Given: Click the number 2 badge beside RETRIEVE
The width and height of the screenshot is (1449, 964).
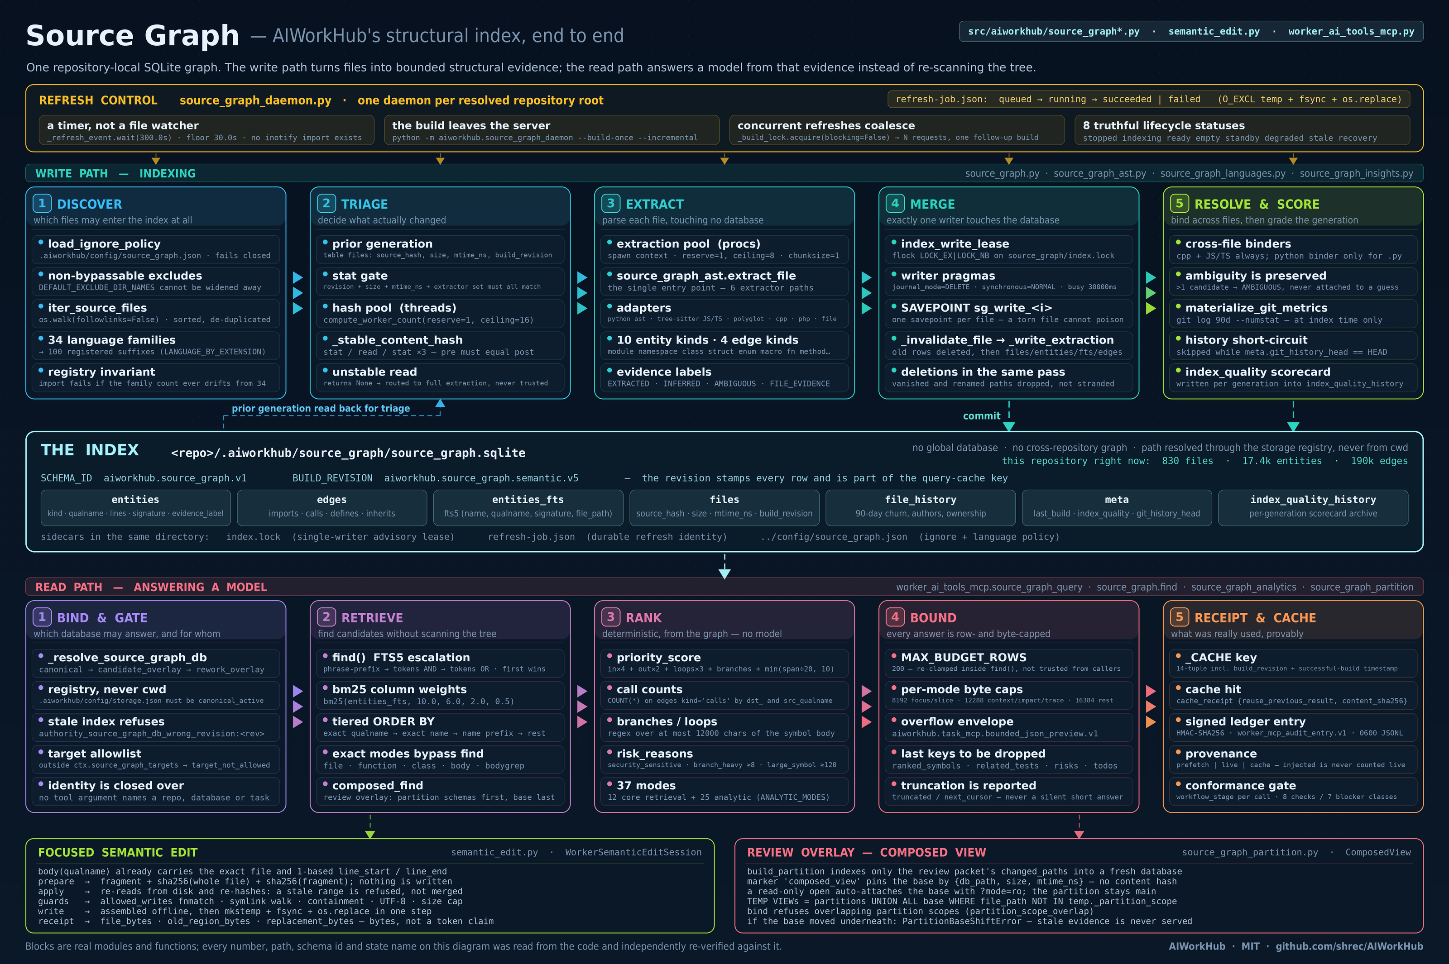Looking at the screenshot, I should pos(326,617).
